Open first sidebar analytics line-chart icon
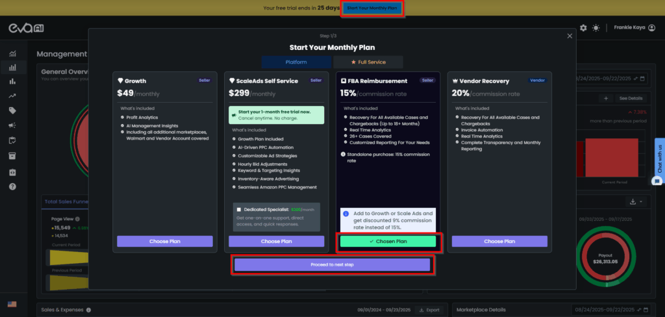 coord(13,53)
